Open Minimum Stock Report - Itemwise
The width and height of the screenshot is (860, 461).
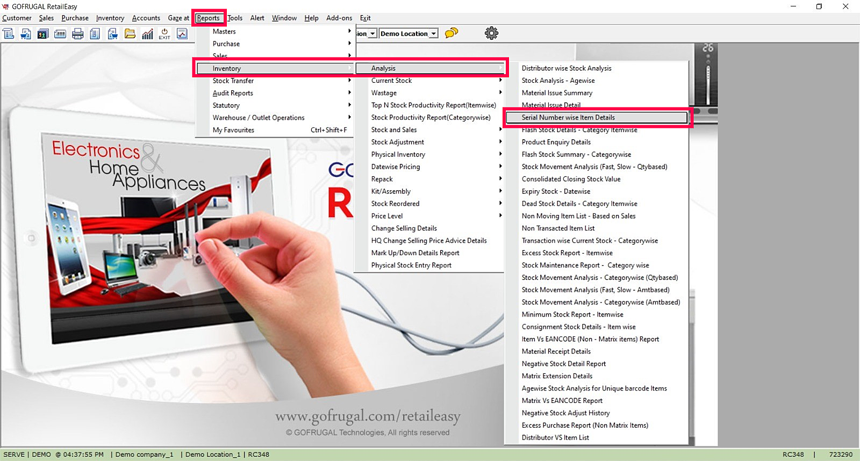(x=597, y=315)
